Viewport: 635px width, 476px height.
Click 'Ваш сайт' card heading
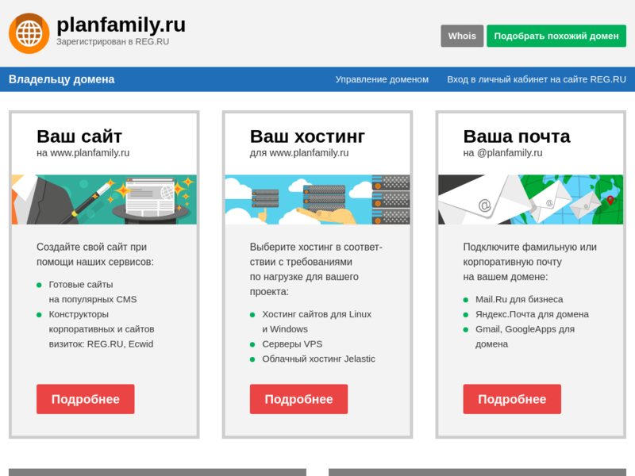79,136
